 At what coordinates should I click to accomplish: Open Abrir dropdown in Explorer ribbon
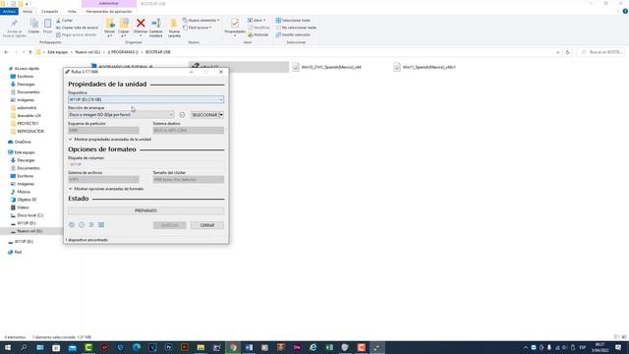tap(257, 20)
